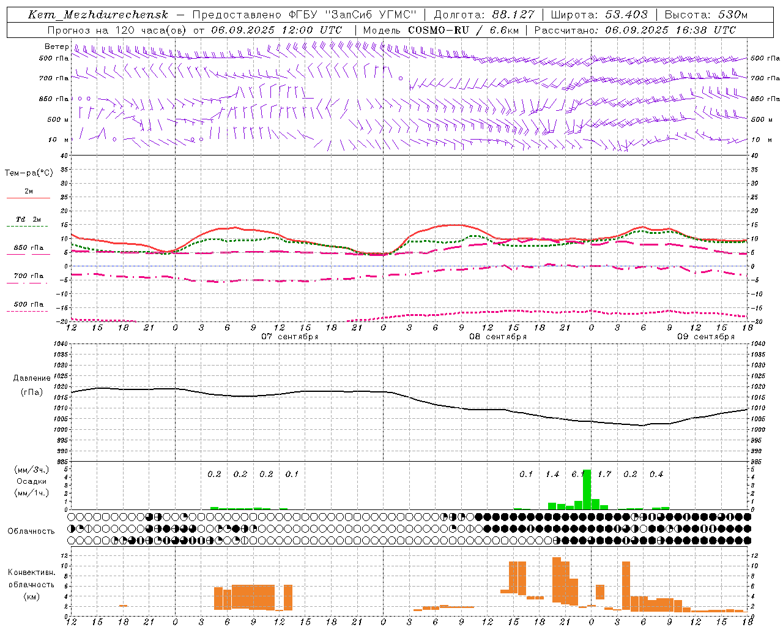Click the Долгота: 88.127 value
The image size is (783, 627).
[484, 15]
